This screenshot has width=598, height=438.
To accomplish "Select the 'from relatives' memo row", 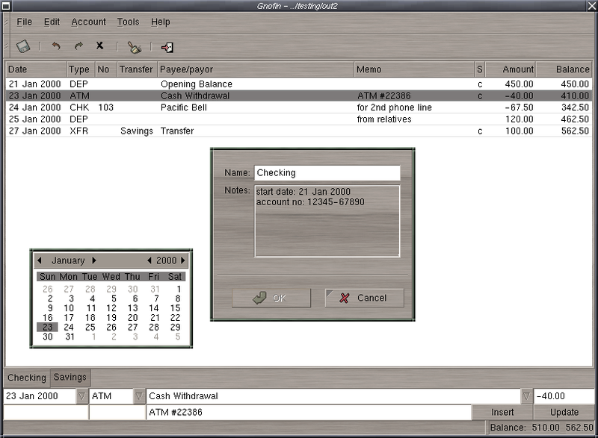I will tap(298, 119).
